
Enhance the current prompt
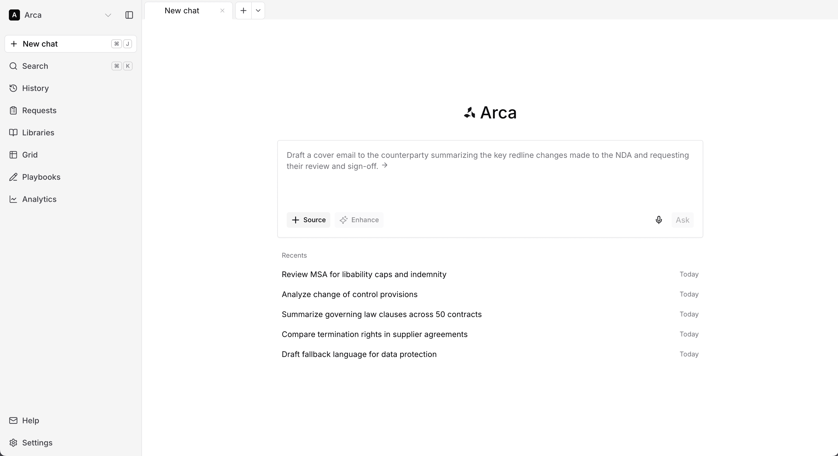tap(359, 220)
